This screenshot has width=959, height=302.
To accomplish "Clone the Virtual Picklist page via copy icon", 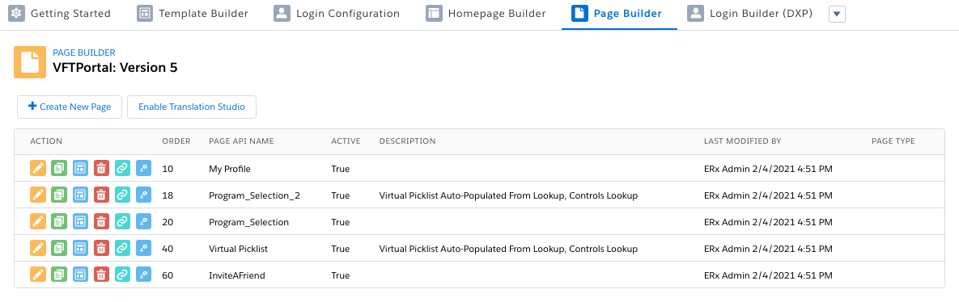I will (59, 249).
